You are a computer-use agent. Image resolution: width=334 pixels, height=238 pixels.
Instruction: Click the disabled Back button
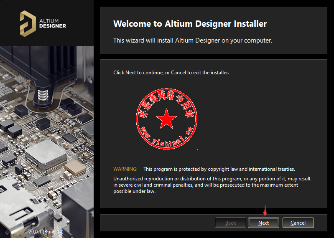[x=230, y=223]
